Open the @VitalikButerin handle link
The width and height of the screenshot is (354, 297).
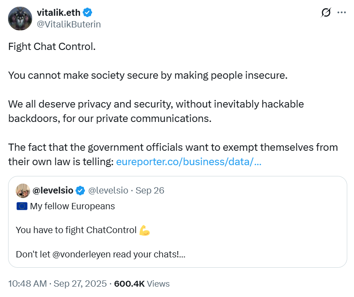tap(68, 24)
